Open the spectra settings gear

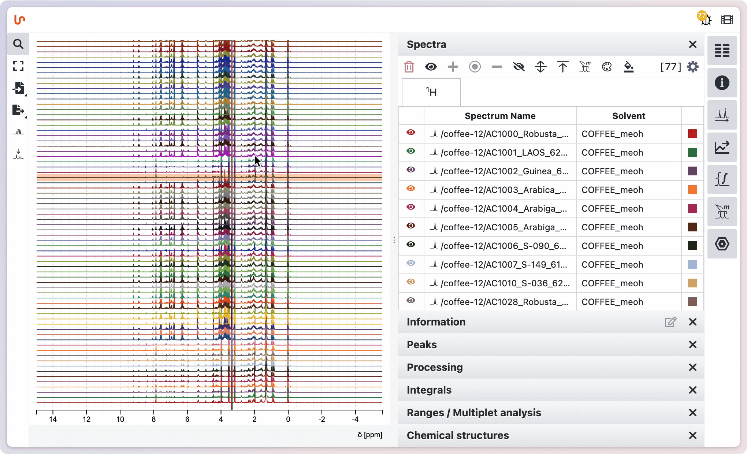pyautogui.click(x=693, y=67)
